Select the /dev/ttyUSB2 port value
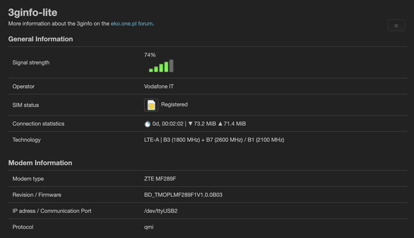This screenshot has width=414, height=238. 161,211
